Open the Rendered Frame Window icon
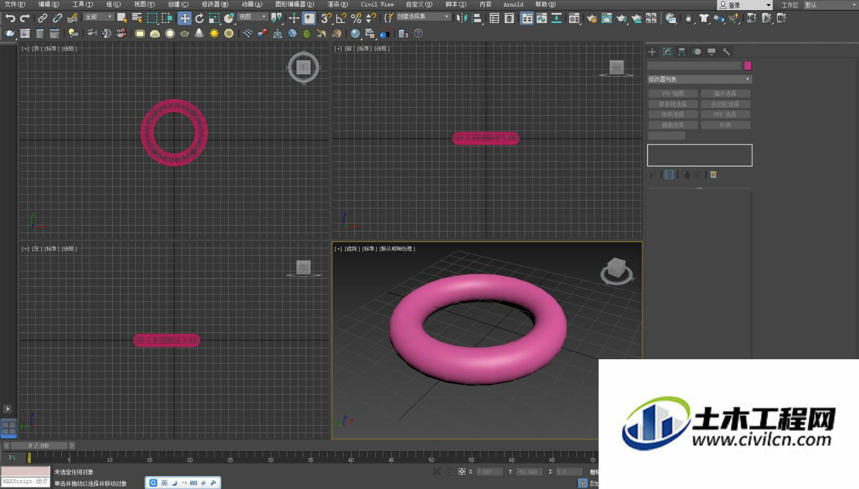The height and width of the screenshot is (489, 859). (607, 18)
